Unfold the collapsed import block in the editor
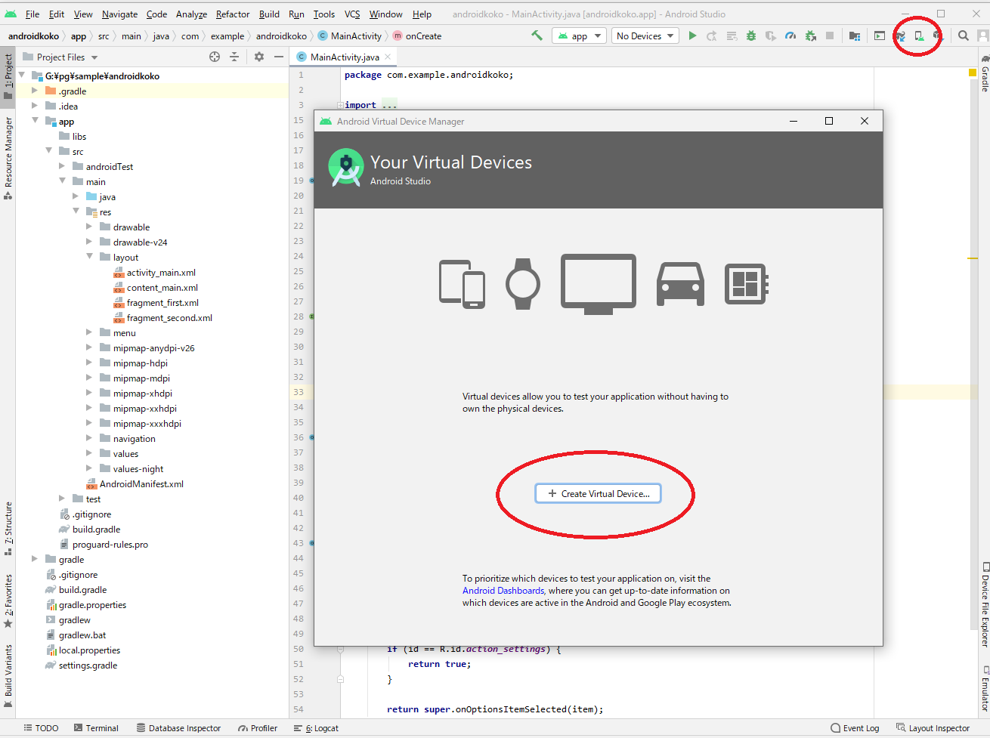990x738 pixels. pos(340,105)
